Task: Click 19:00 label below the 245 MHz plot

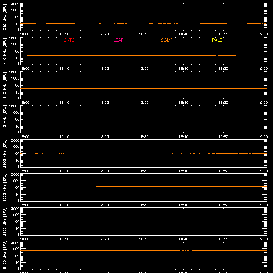Action: (x=263, y=34)
